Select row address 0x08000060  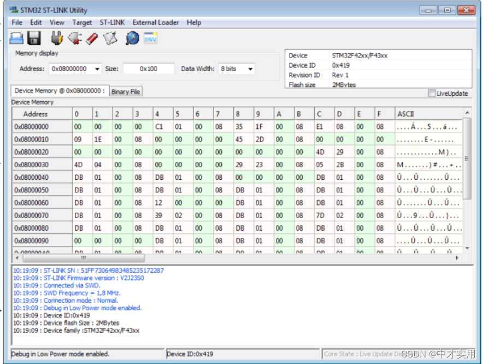(42, 203)
